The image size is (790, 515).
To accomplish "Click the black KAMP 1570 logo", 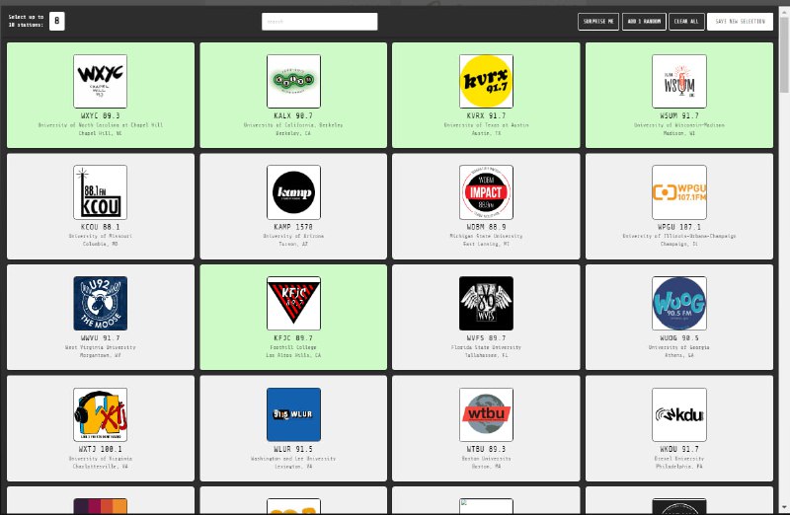I will 293,191.
